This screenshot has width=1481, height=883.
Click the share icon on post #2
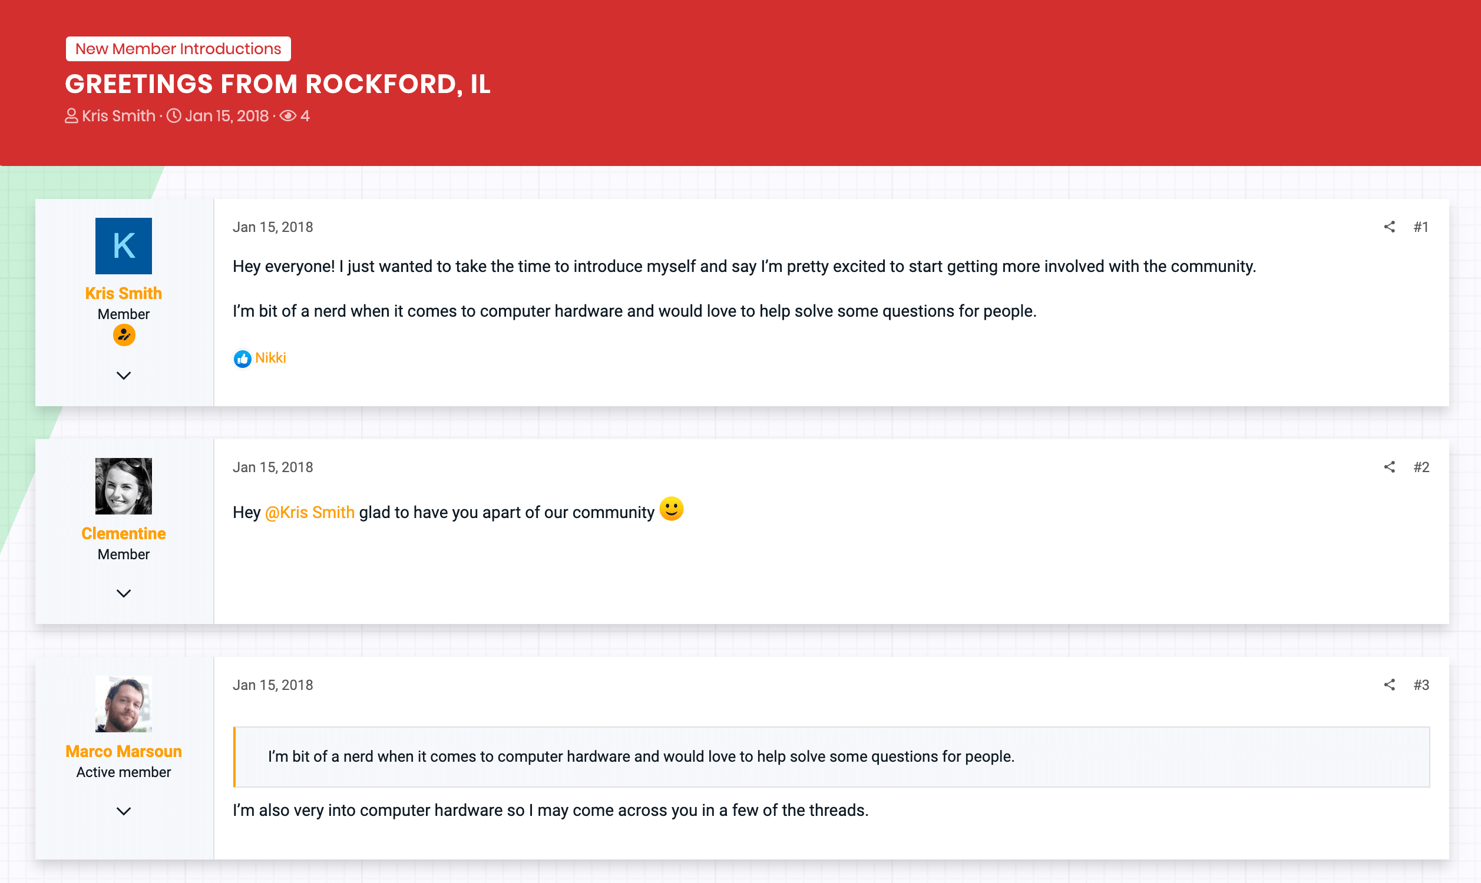point(1389,467)
